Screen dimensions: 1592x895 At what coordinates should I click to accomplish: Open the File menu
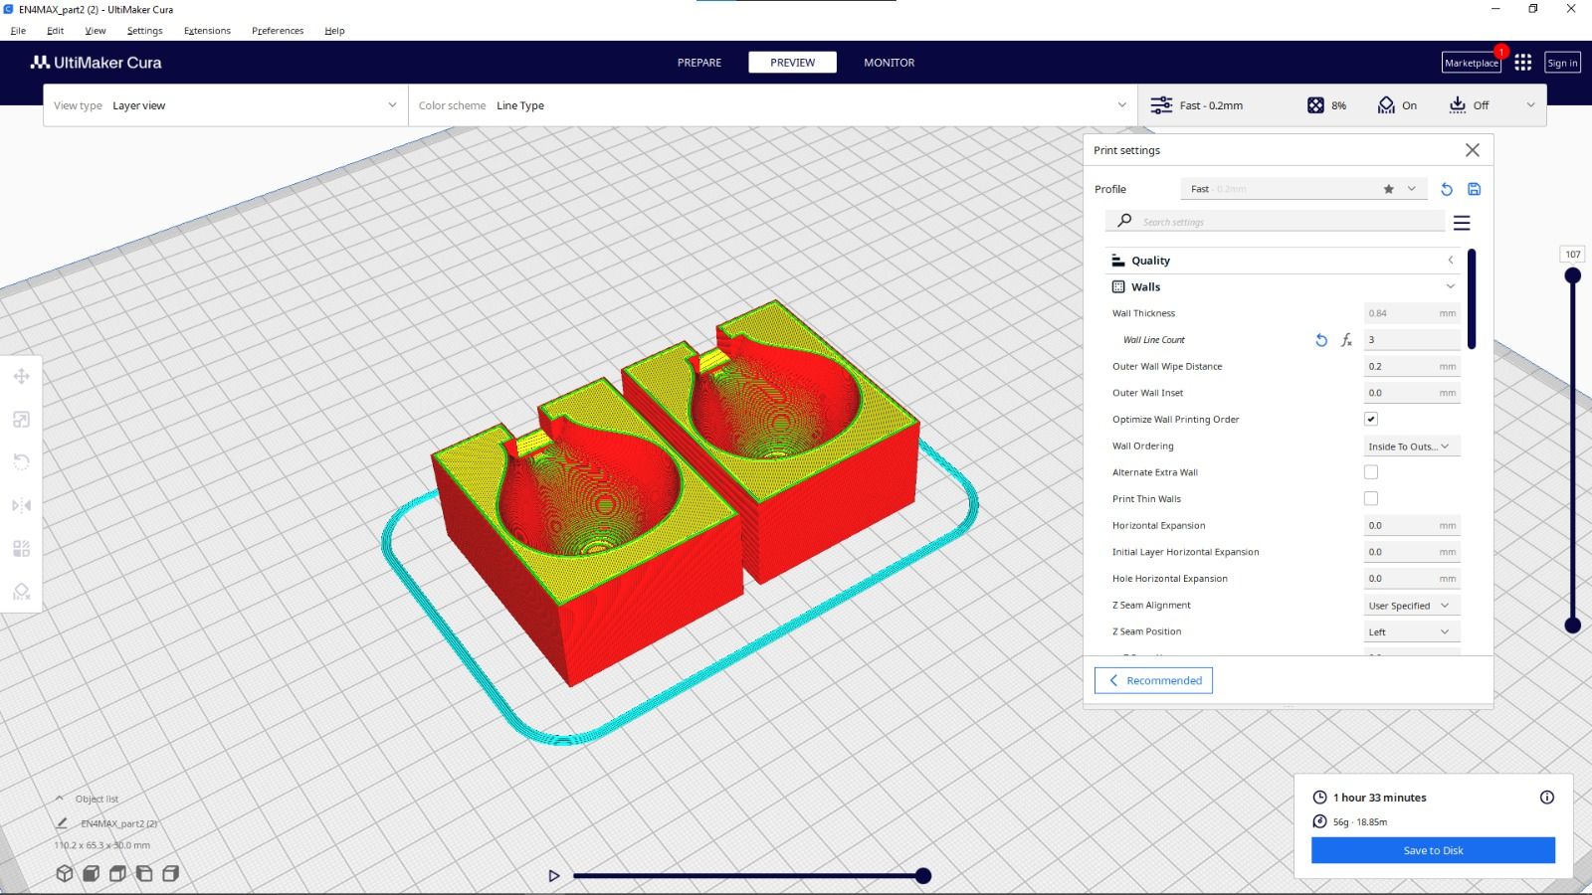click(x=18, y=31)
